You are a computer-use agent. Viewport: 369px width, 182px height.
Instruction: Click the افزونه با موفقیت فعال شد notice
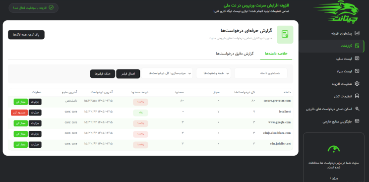34,8
